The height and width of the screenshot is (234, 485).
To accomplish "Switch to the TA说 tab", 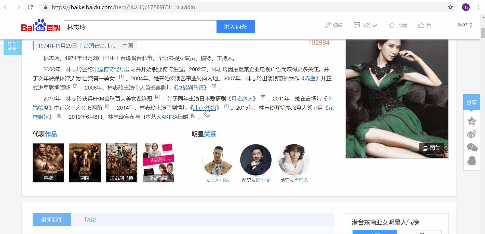I will (90, 220).
